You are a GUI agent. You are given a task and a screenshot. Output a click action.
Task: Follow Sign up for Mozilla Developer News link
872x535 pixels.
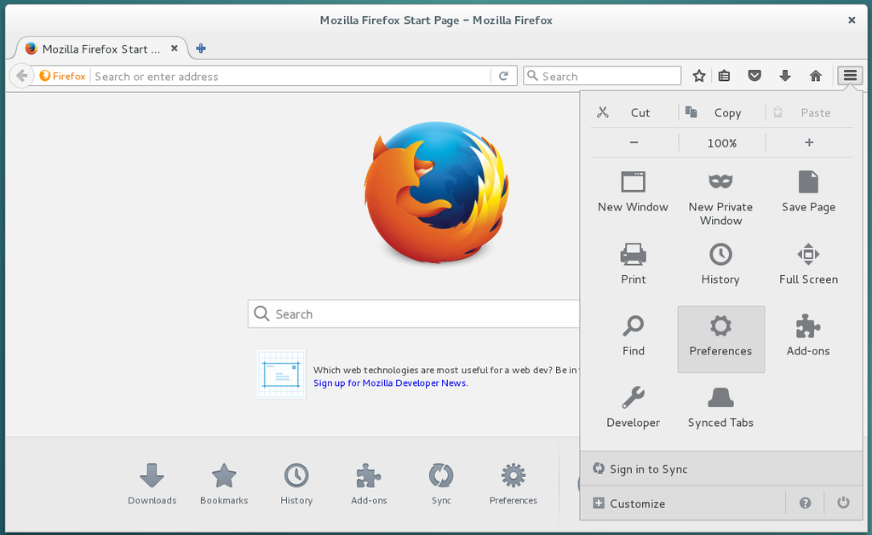click(x=390, y=383)
